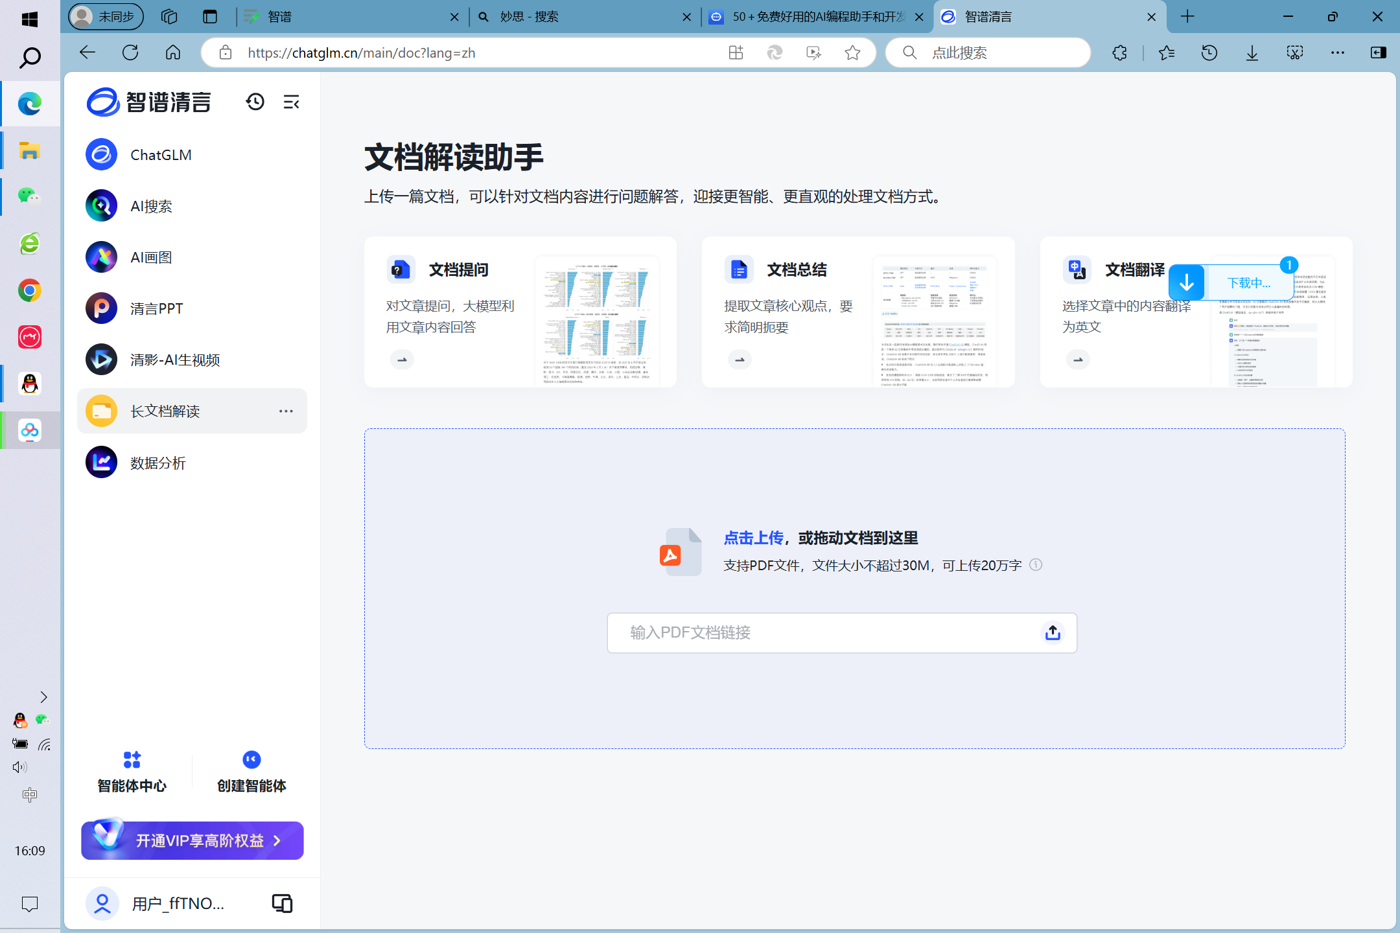Open the 文档总结 card arrow
The image size is (1400, 933).
coord(740,360)
